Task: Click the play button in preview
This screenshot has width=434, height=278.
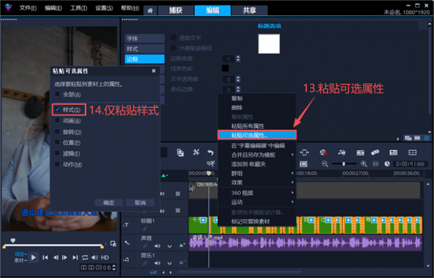Action: (33, 258)
